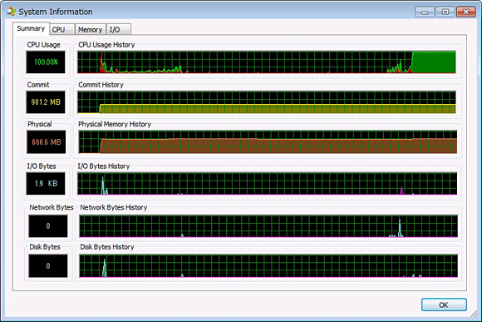Minimize the System Information window
The image size is (482, 322).
(425, 12)
